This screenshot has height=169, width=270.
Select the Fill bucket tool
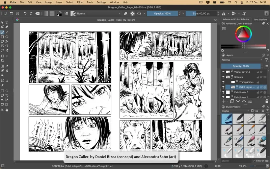click(x=2, y=75)
